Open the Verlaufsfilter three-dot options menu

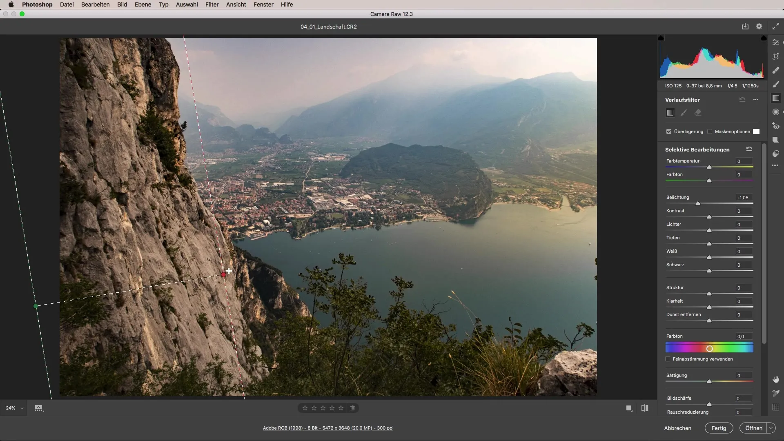pyautogui.click(x=756, y=100)
